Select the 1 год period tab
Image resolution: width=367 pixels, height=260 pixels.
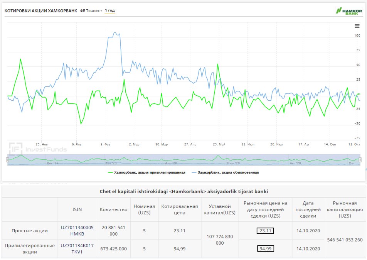point(110,10)
